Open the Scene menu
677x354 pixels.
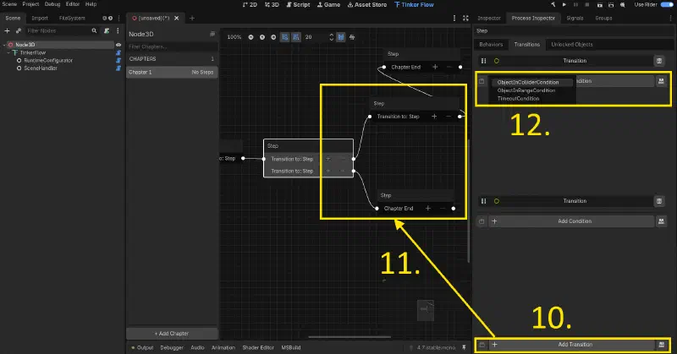tap(9, 4)
